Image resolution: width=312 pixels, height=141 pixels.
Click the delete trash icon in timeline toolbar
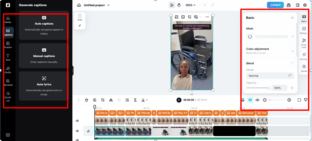[x=86, y=100]
